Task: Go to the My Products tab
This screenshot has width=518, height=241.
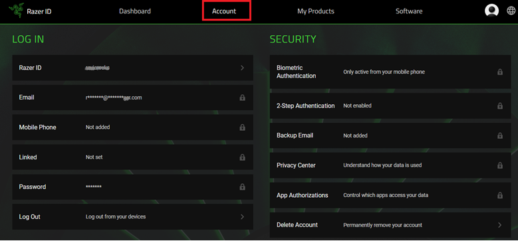Action: 315,11
